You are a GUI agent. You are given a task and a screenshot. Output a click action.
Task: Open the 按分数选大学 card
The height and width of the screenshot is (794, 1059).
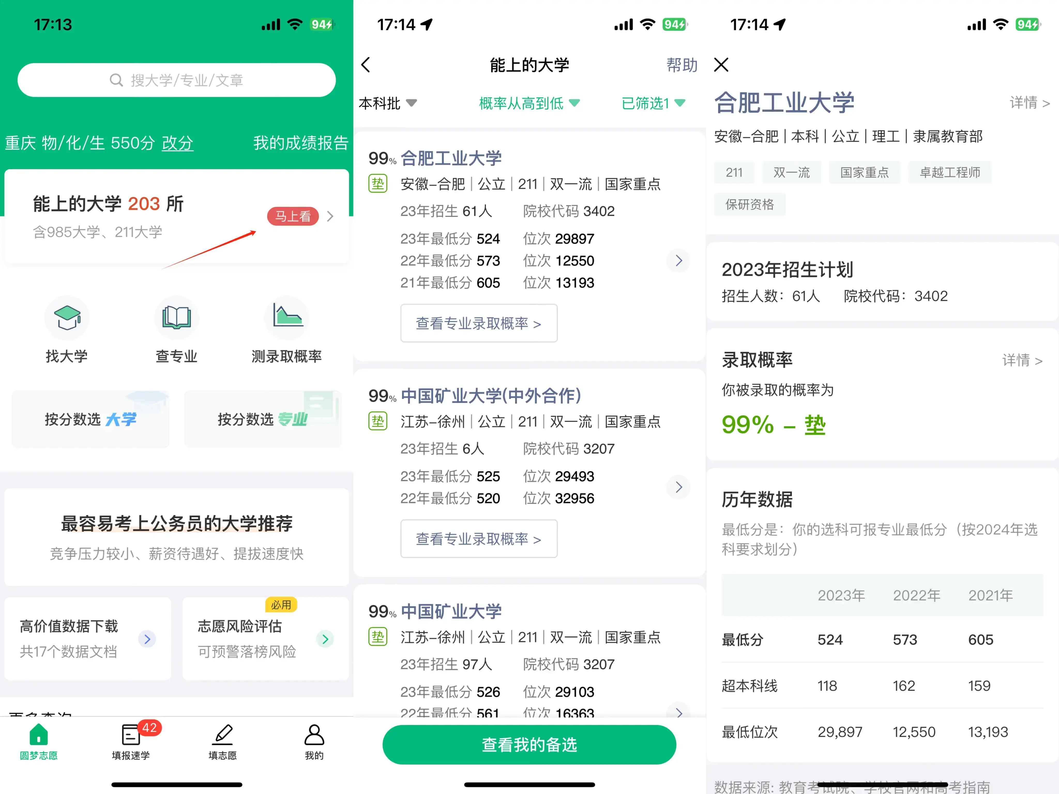(90, 419)
